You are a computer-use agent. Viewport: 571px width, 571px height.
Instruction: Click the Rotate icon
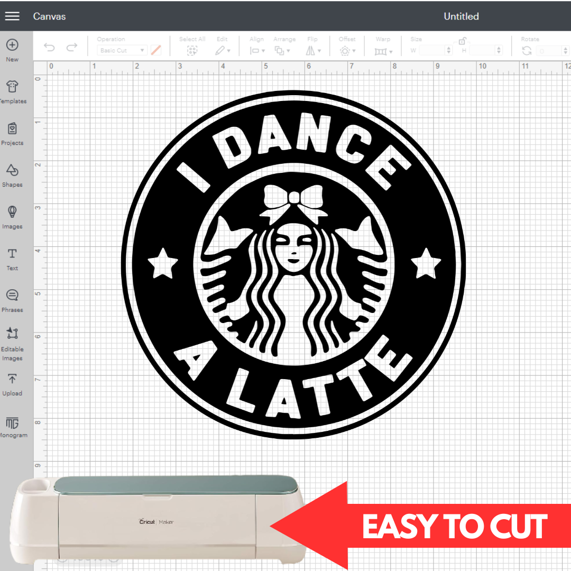[527, 51]
